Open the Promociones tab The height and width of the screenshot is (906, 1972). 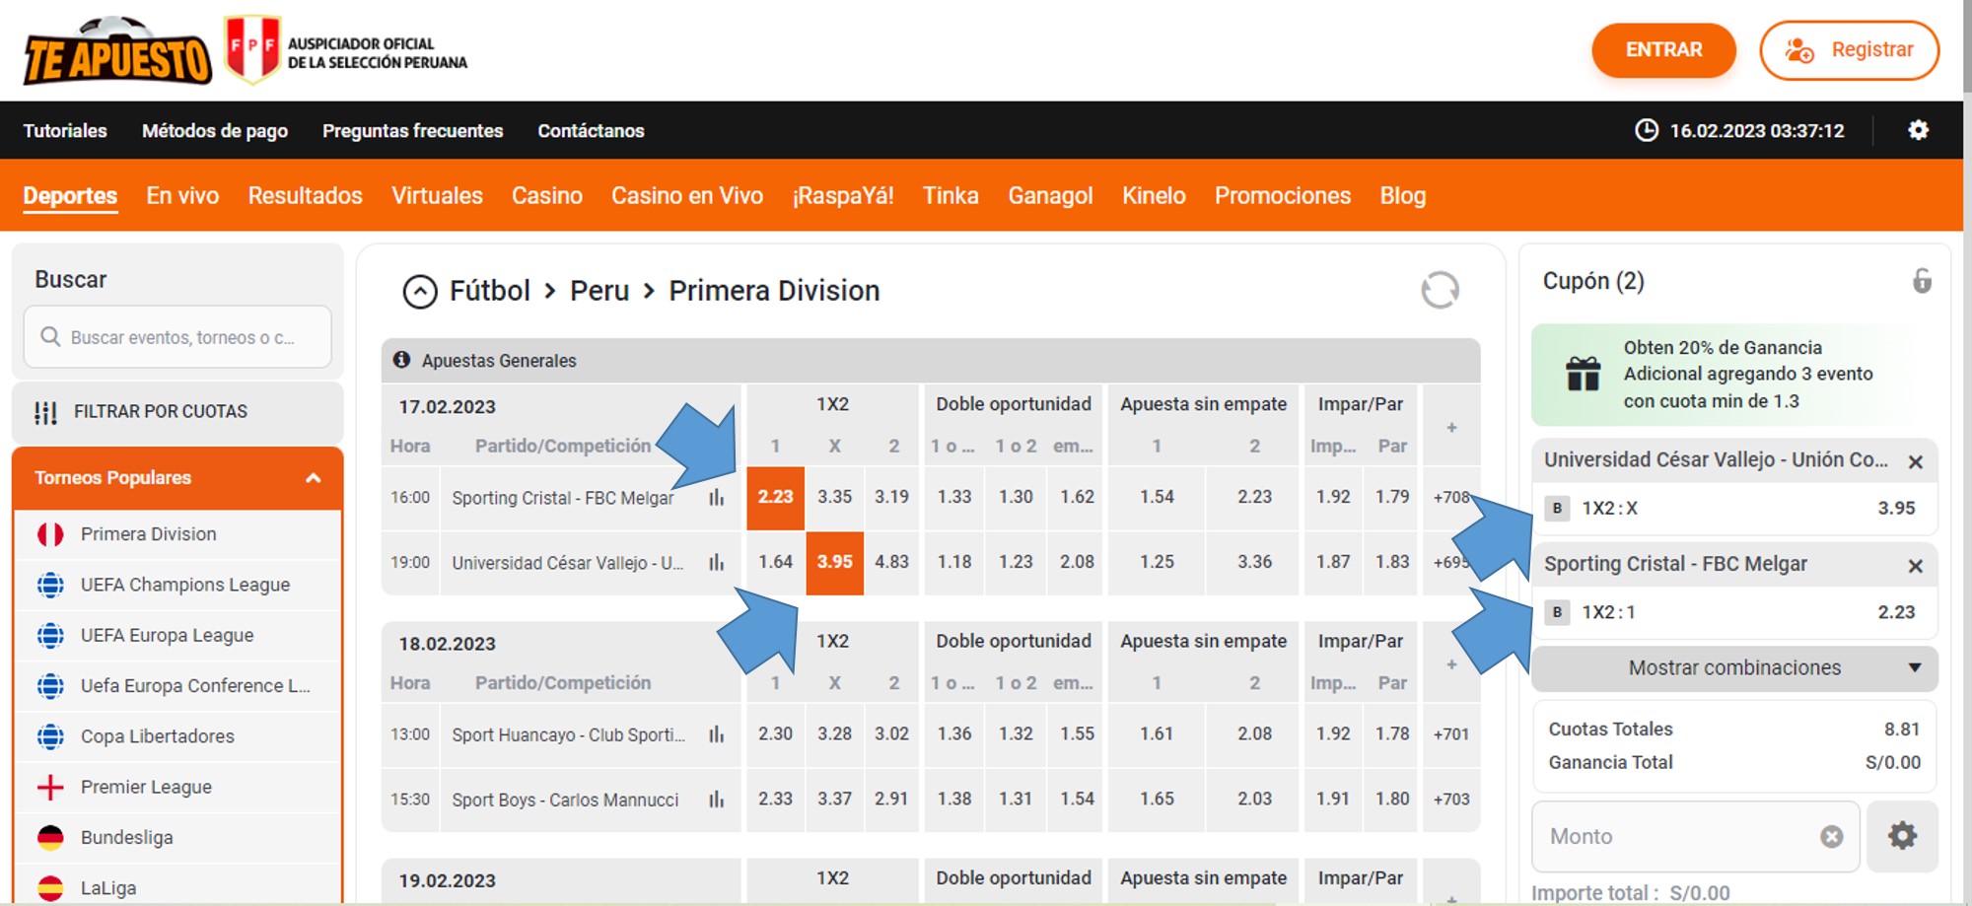click(x=1283, y=196)
